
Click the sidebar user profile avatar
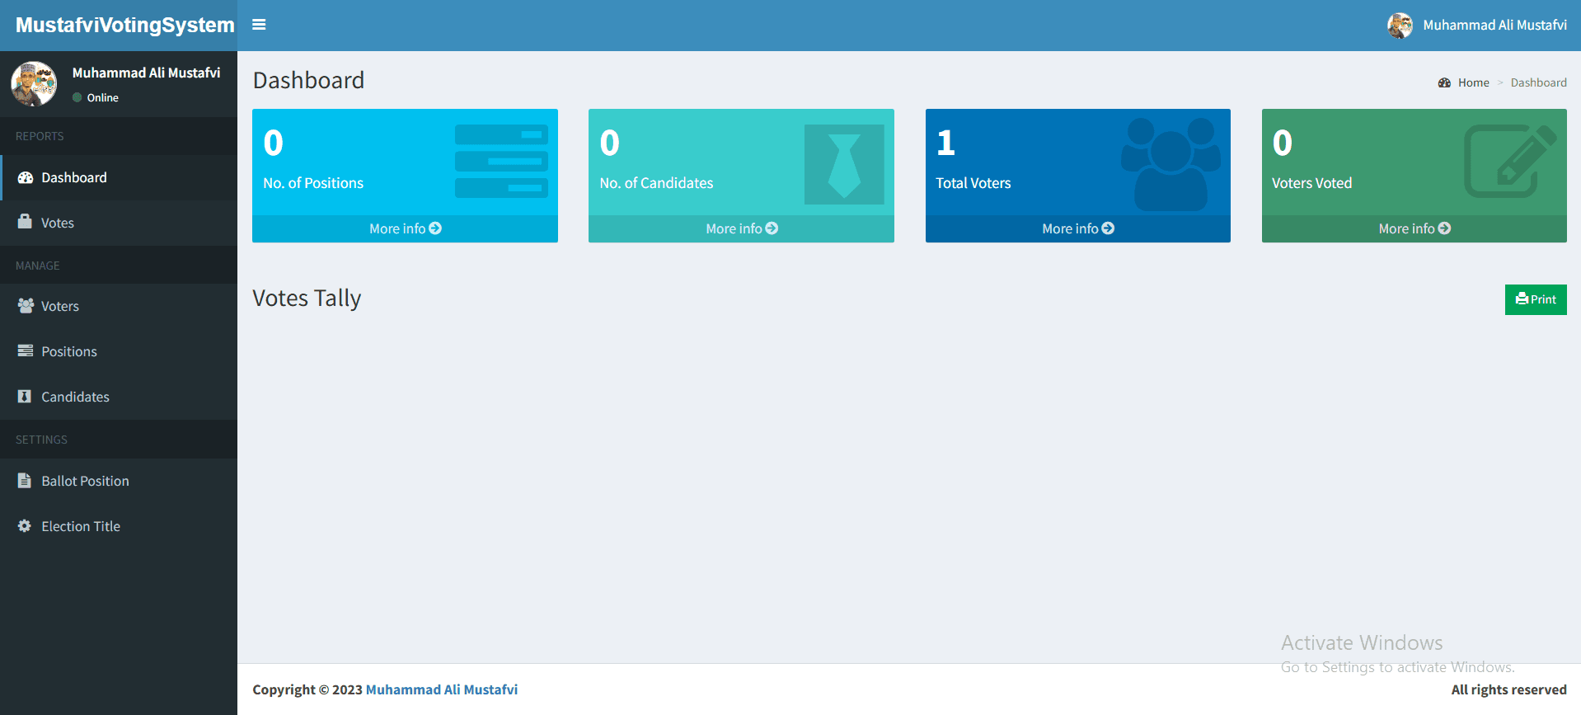pyautogui.click(x=34, y=84)
